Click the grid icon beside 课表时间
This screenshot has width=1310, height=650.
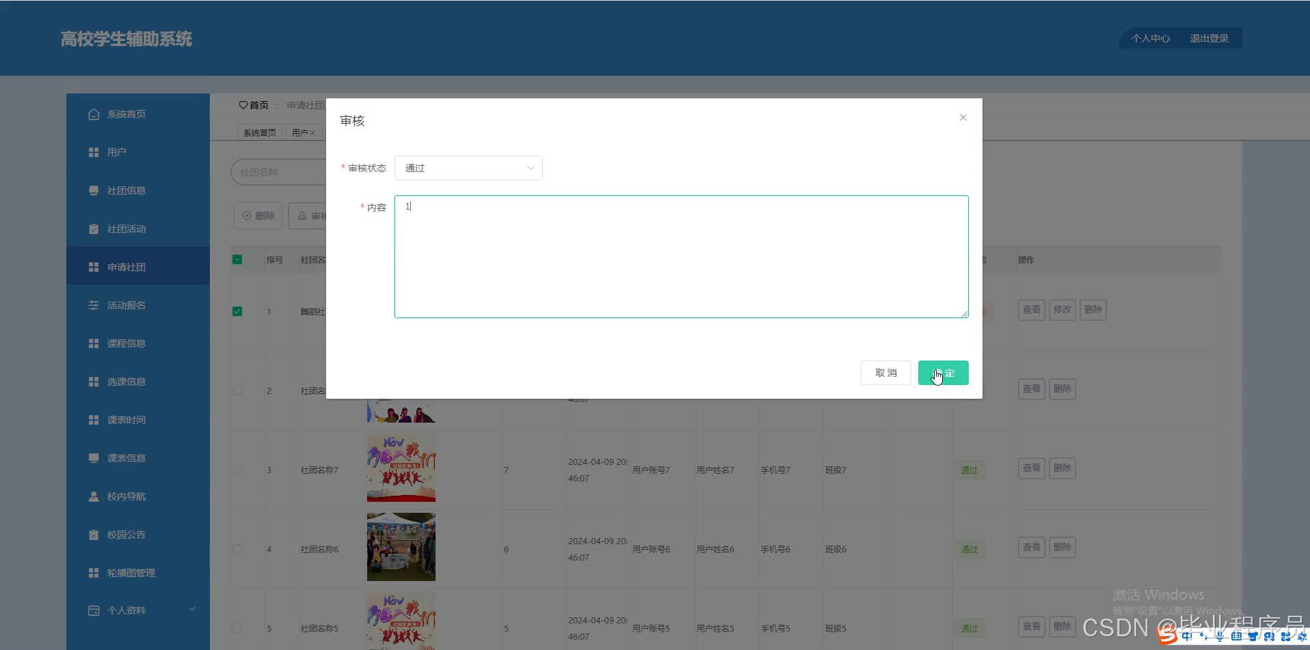[x=94, y=420]
